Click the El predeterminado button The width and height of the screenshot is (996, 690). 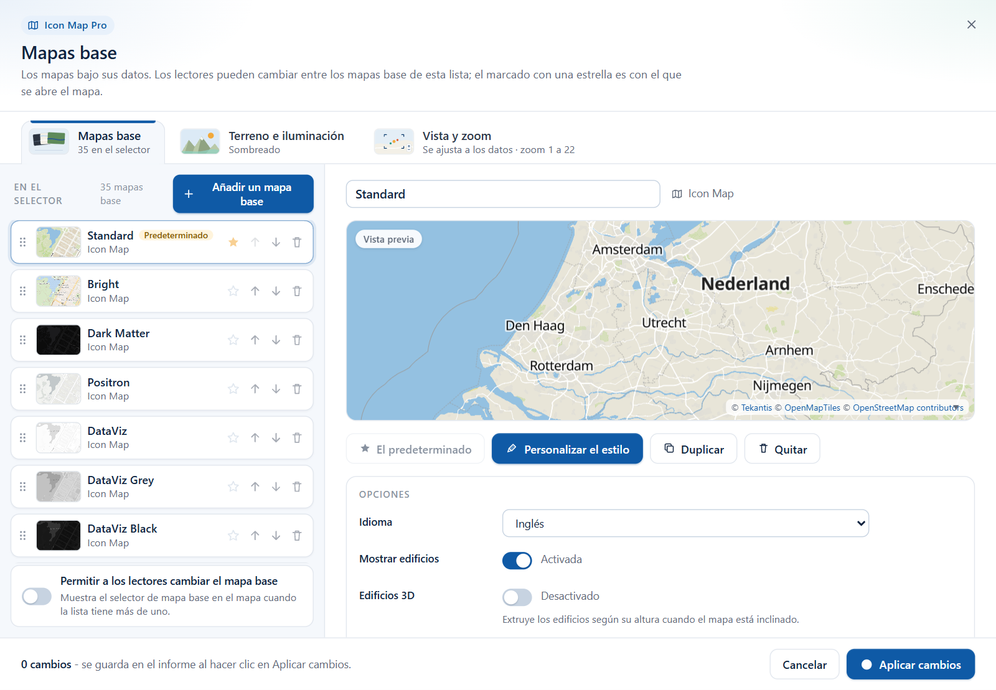tap(415, 449)
